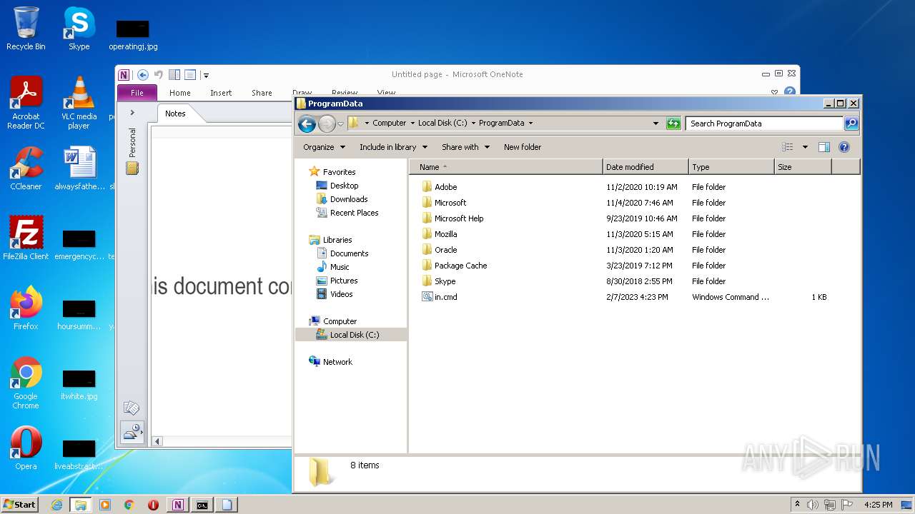Open the Start menu
This screenshot has height=514, width=915.
(x=19, y=505)
